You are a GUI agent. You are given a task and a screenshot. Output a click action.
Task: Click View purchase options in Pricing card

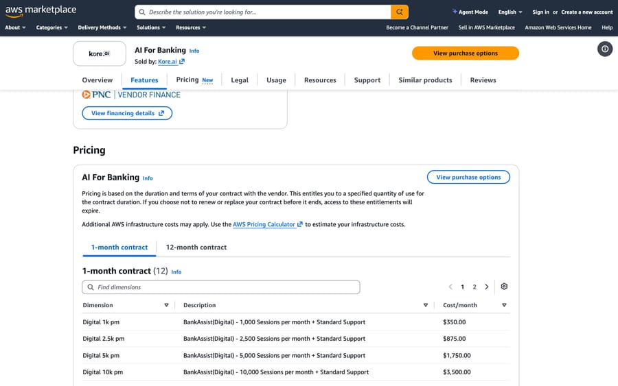(468, 177)
